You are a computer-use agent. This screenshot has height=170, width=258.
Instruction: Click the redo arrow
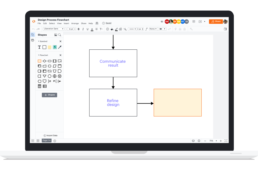pyautogui.click(x=38, y=29)
